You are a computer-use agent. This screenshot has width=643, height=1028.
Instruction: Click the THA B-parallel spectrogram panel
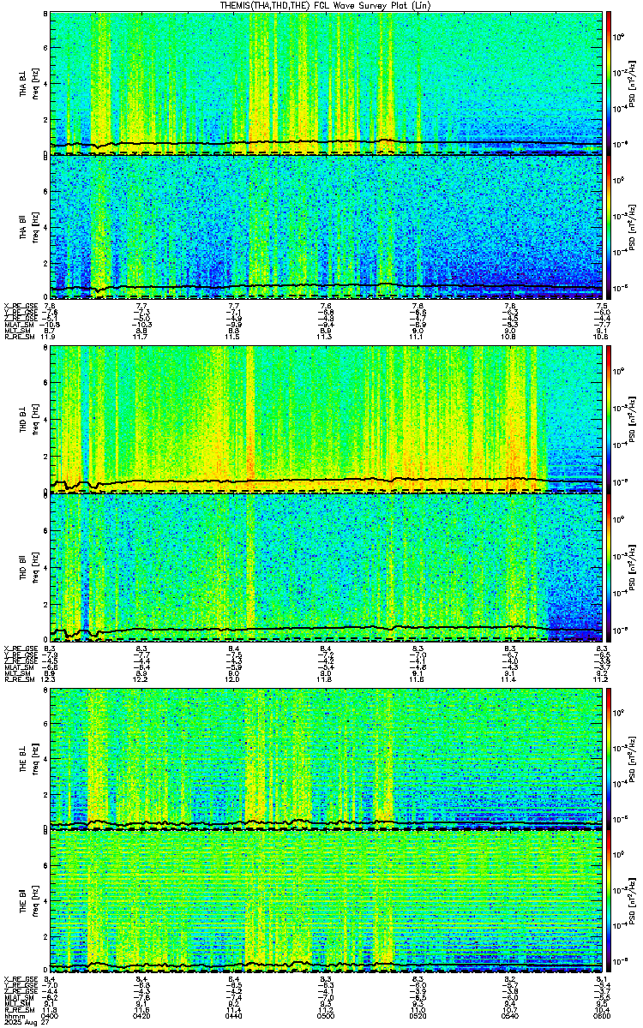pos(326,226)
